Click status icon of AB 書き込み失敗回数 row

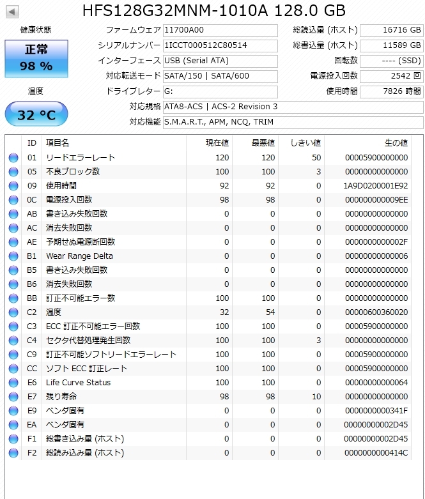[13, 214]
